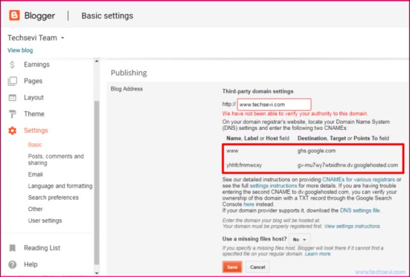The height and width of the screenshot is (277, 410).
Task: Click the Basic settings page title
Action: point(107,15)
